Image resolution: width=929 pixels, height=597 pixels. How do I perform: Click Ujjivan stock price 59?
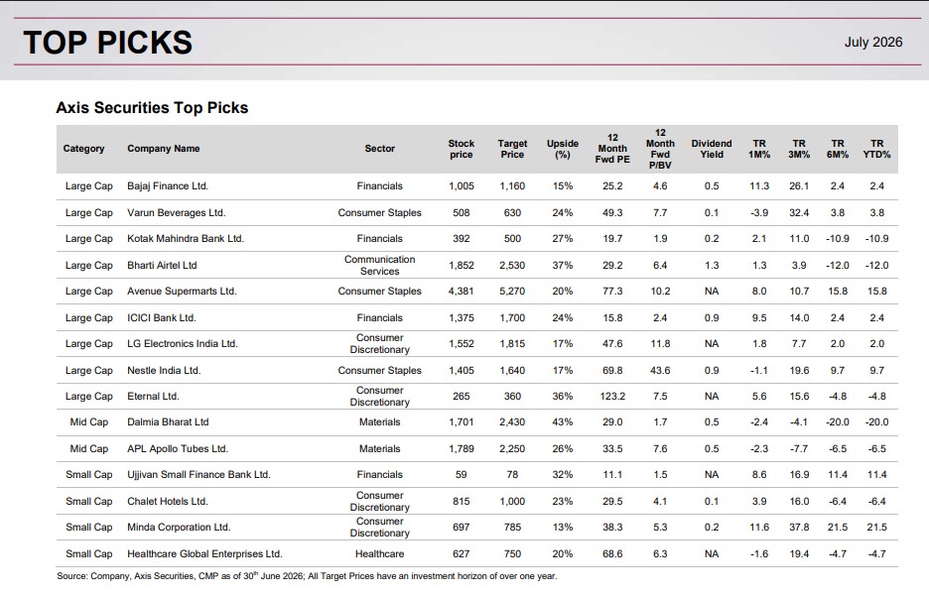click(461, 475)
